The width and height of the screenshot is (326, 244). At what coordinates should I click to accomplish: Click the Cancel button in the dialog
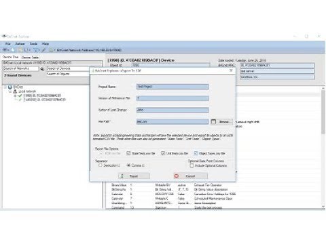coord(190,176)
